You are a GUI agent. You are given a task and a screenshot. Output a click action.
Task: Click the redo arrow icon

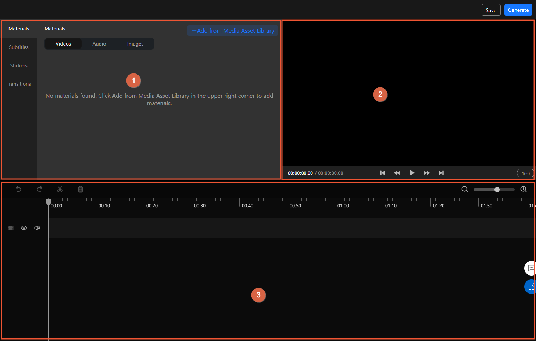tap(39, 189)
